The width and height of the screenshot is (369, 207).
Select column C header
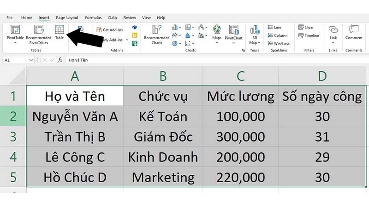tap(240, 76)
